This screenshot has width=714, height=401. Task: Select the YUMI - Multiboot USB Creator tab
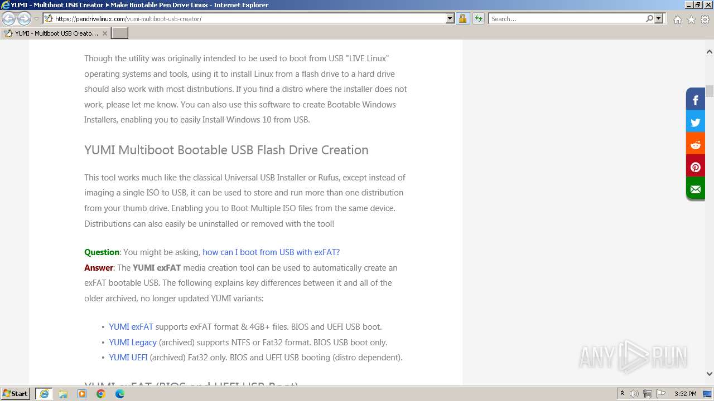pos(56,33)
